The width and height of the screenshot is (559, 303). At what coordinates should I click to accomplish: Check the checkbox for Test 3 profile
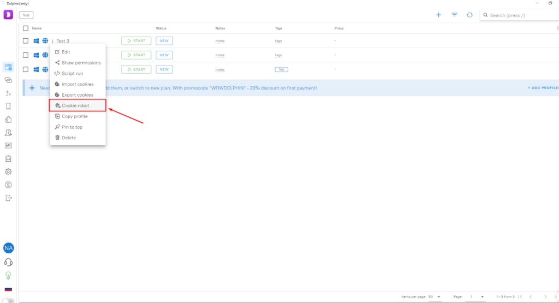tap(26, 41)
